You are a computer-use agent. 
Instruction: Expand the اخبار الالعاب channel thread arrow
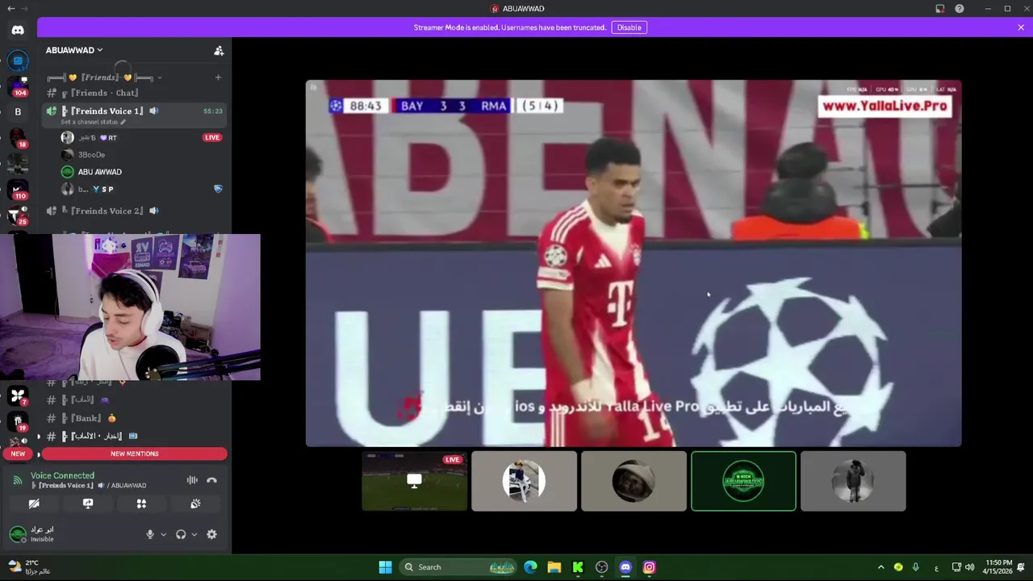click(39, 437)
